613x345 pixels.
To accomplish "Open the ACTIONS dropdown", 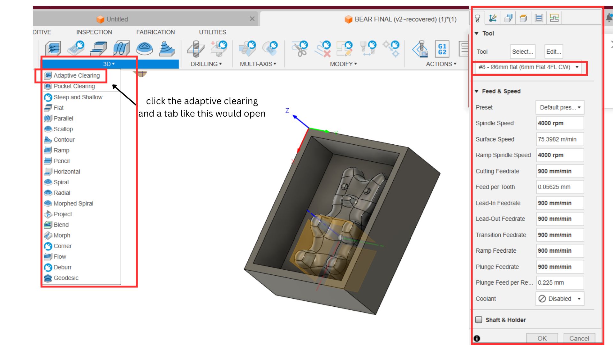I will coord(441,64).
